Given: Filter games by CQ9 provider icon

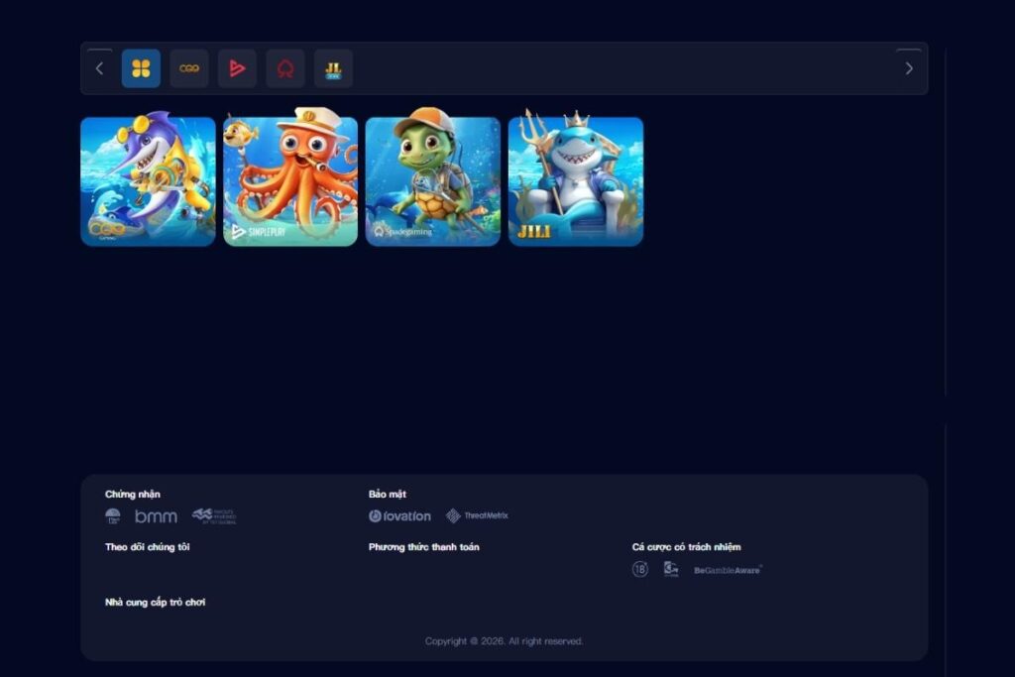Looking at the screenshot, I should [x=188, y=68].
